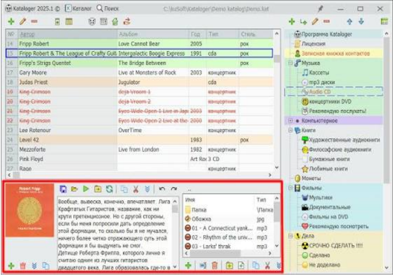This screenshot has height=275, width=393.
Task: Select the Gary Moore table row
Action: click(x=139, y=73)
